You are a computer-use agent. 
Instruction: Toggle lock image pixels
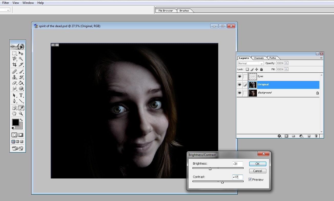point(252,69)
